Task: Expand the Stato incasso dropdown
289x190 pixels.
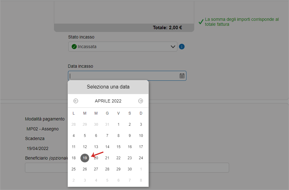Action: [x=123, y=47]
